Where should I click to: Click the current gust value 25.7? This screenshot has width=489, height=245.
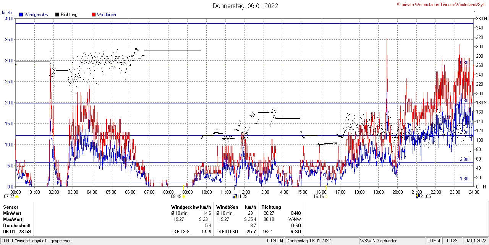tap(251, 232)
